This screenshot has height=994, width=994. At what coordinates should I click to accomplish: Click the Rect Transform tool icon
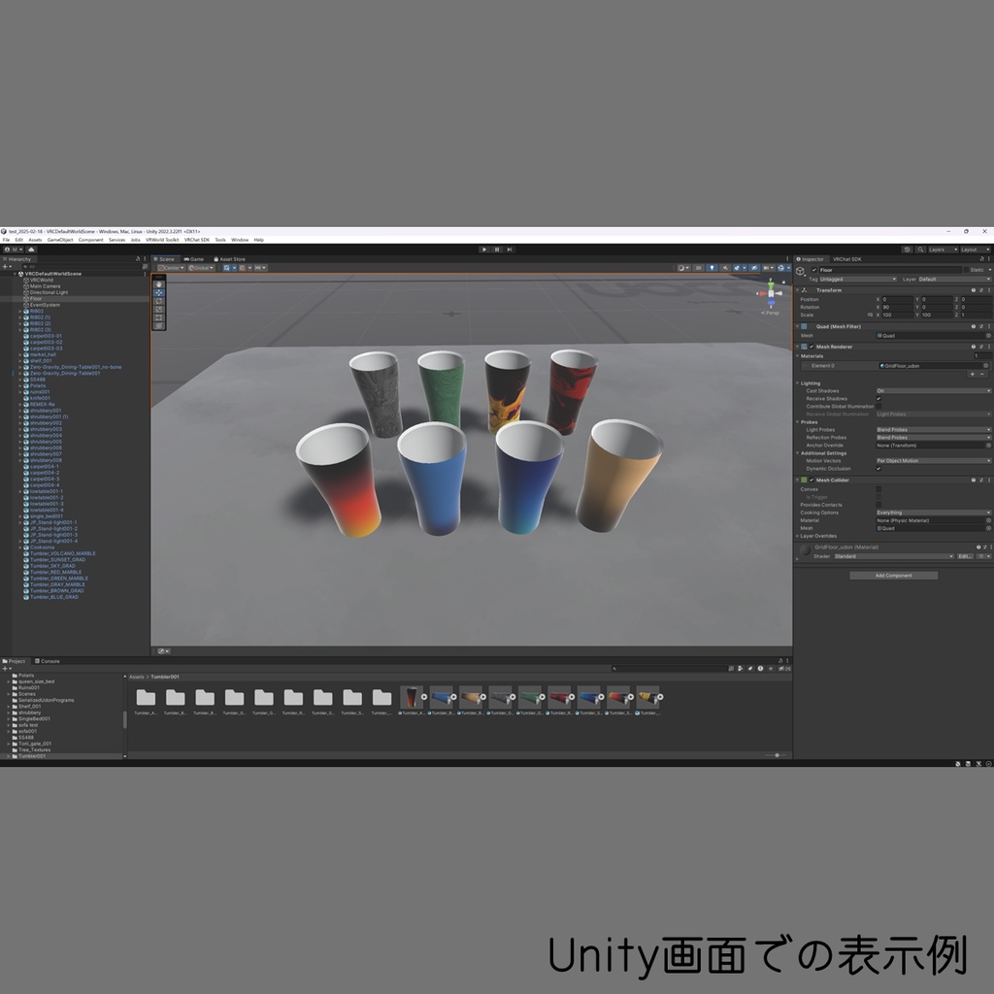159,317
